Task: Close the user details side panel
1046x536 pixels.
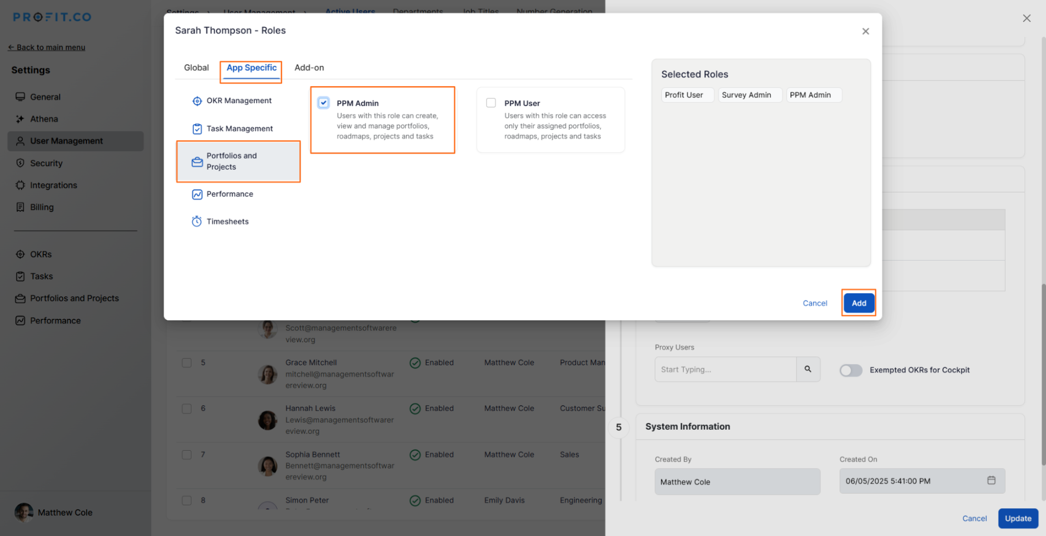Action: pyautogui.click(x=1027, y=18)
